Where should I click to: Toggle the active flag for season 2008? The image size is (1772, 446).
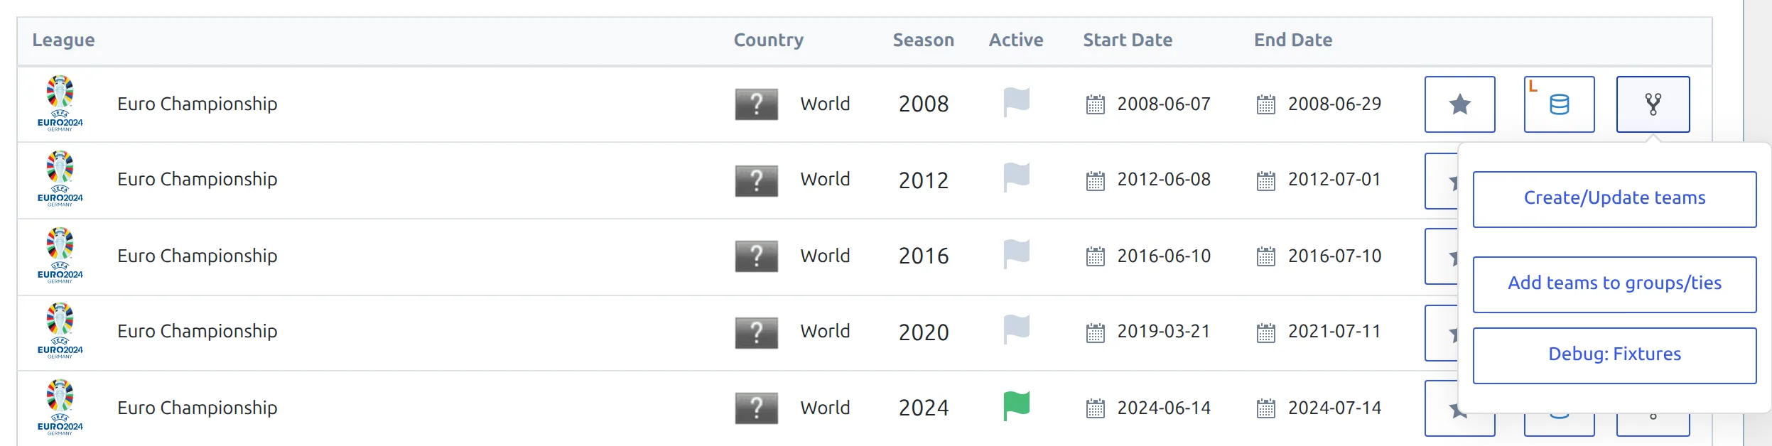pyautogui.click(x=1016, y=102)
